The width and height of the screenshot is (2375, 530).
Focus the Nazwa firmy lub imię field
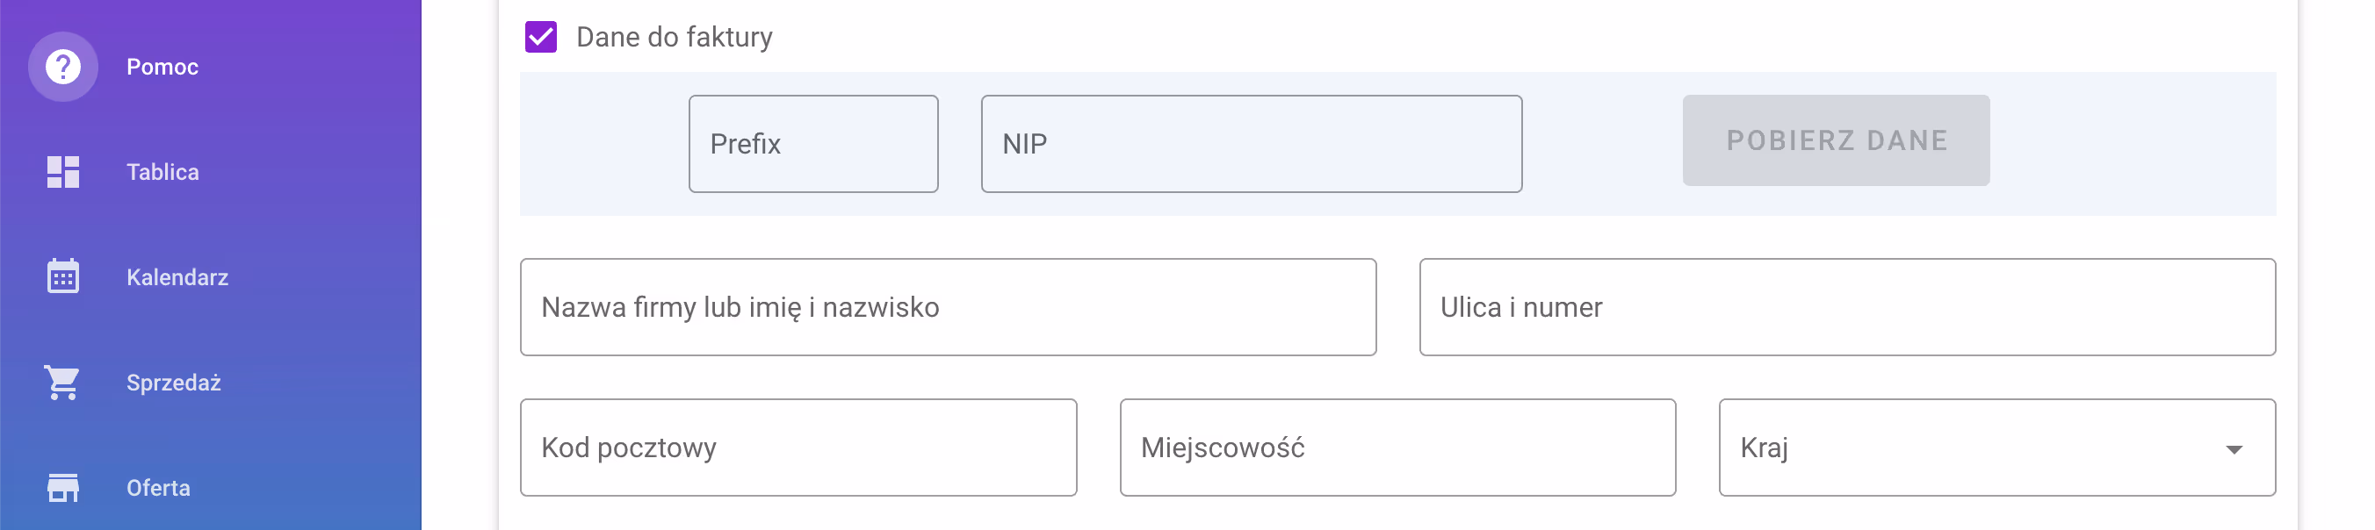point(947,307)
